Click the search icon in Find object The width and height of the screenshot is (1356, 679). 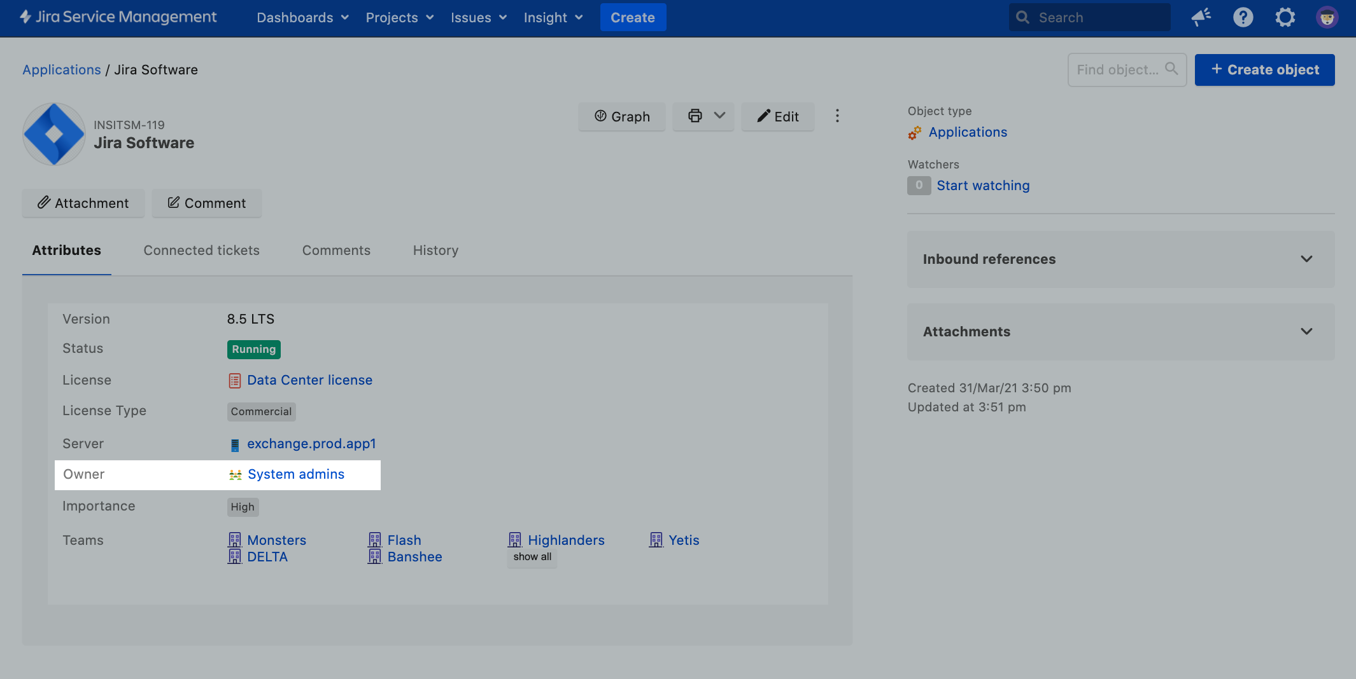(1171, 69)
